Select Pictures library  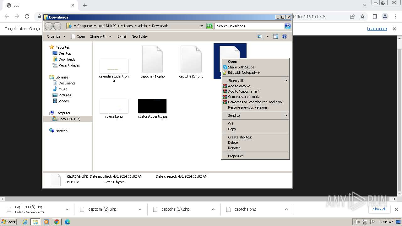click(65, 95)
